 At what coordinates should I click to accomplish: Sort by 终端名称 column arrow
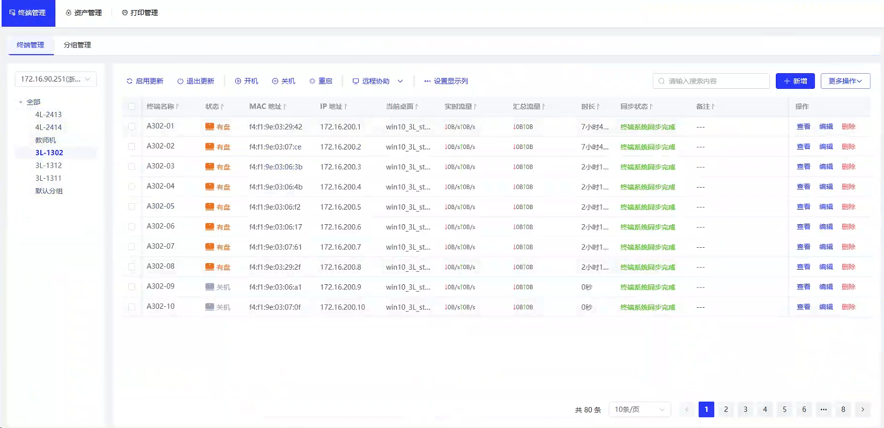(x=178, y=107)
